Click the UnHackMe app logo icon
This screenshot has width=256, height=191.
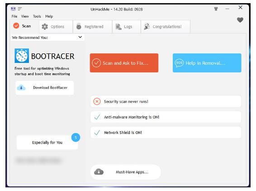[x=13, y=9]
